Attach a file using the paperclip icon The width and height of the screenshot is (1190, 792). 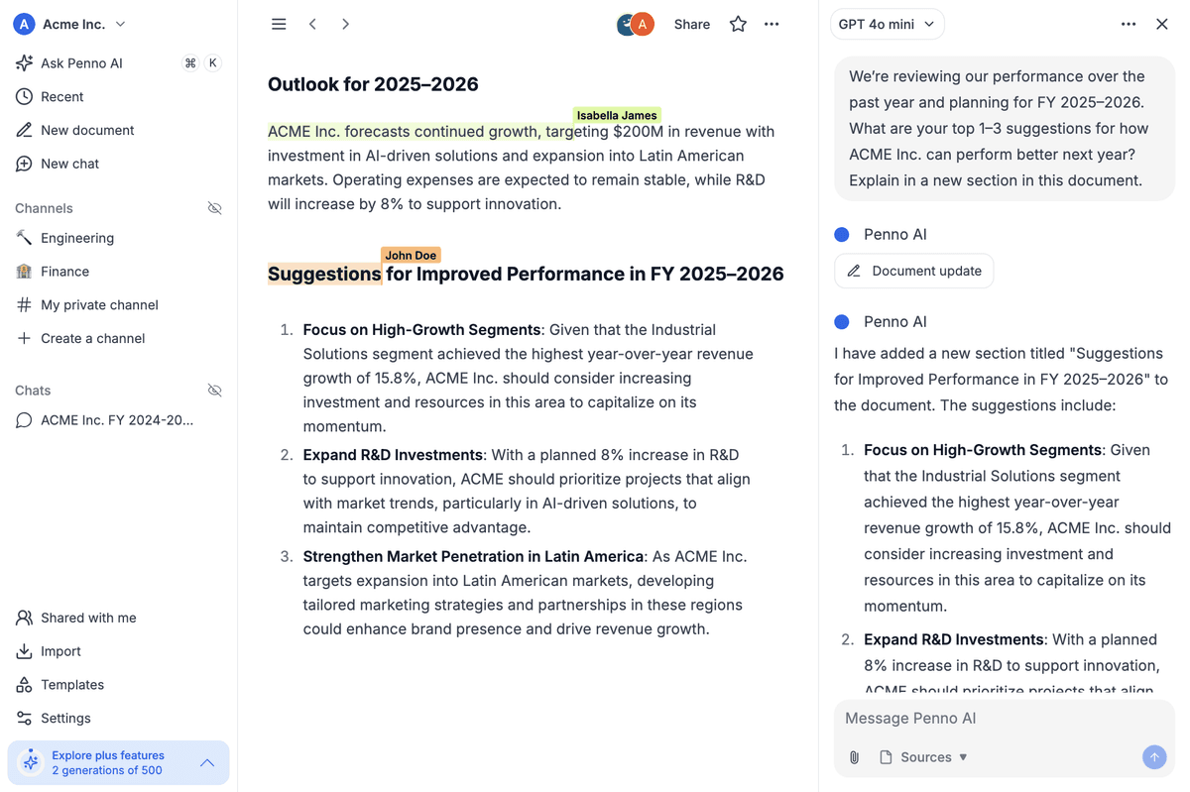pos(854,756)
